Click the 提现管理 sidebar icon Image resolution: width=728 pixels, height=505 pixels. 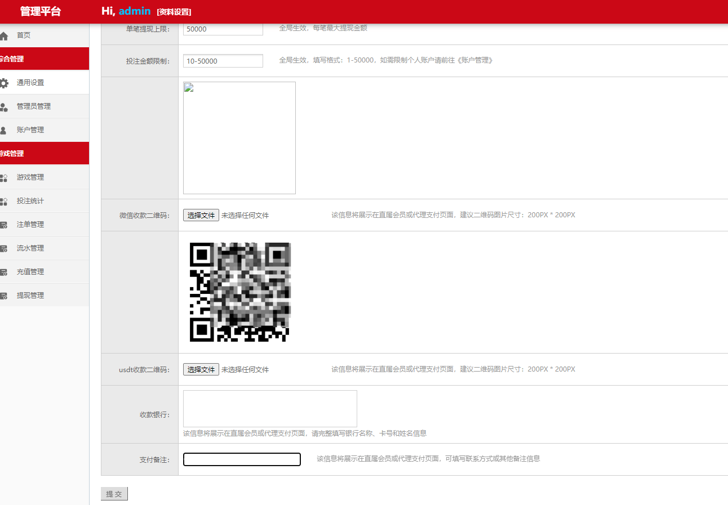coord(4,296)
